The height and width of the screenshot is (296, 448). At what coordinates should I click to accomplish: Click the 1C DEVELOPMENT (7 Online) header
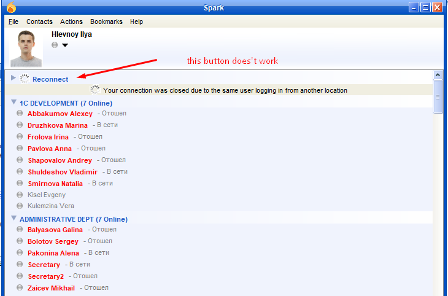66,103
